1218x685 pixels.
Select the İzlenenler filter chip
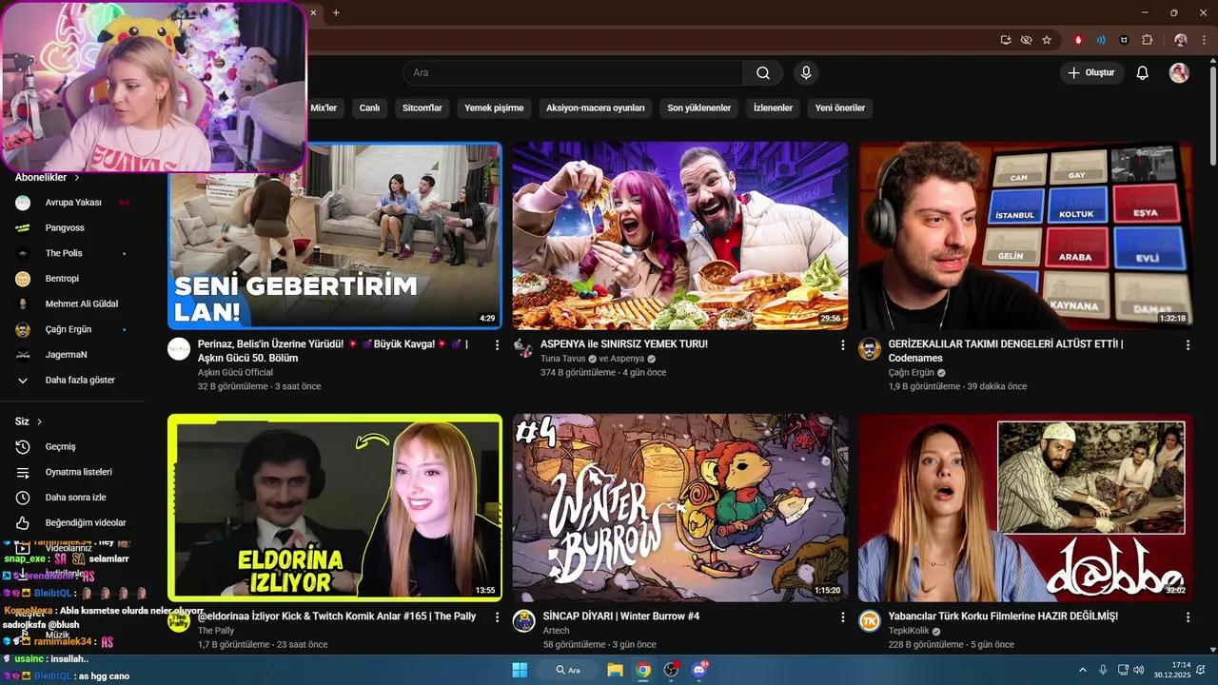[773, 108]
